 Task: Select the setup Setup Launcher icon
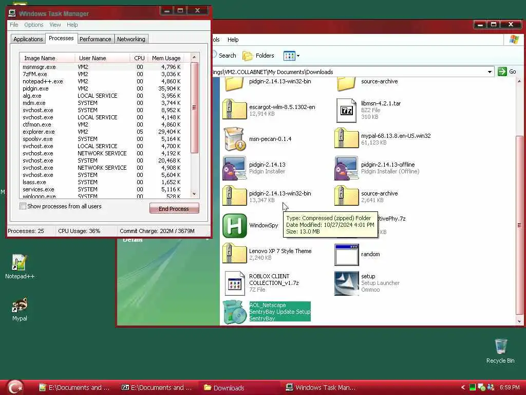point(347,283)
